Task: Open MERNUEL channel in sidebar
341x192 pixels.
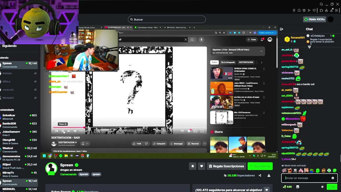Action: pos(19,189)
